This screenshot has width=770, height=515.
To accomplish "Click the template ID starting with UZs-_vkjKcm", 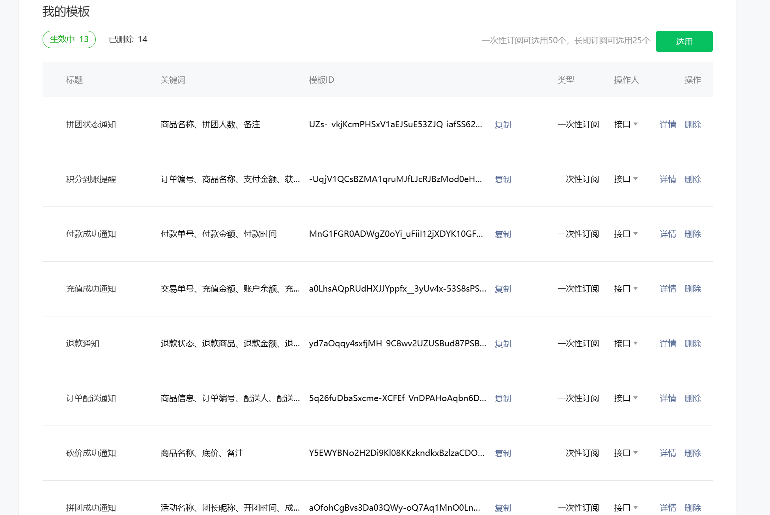I will pyautogui.click(x=395, y=125).
